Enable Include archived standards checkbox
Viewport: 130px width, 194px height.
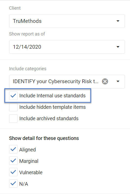(x=13, y=118)
